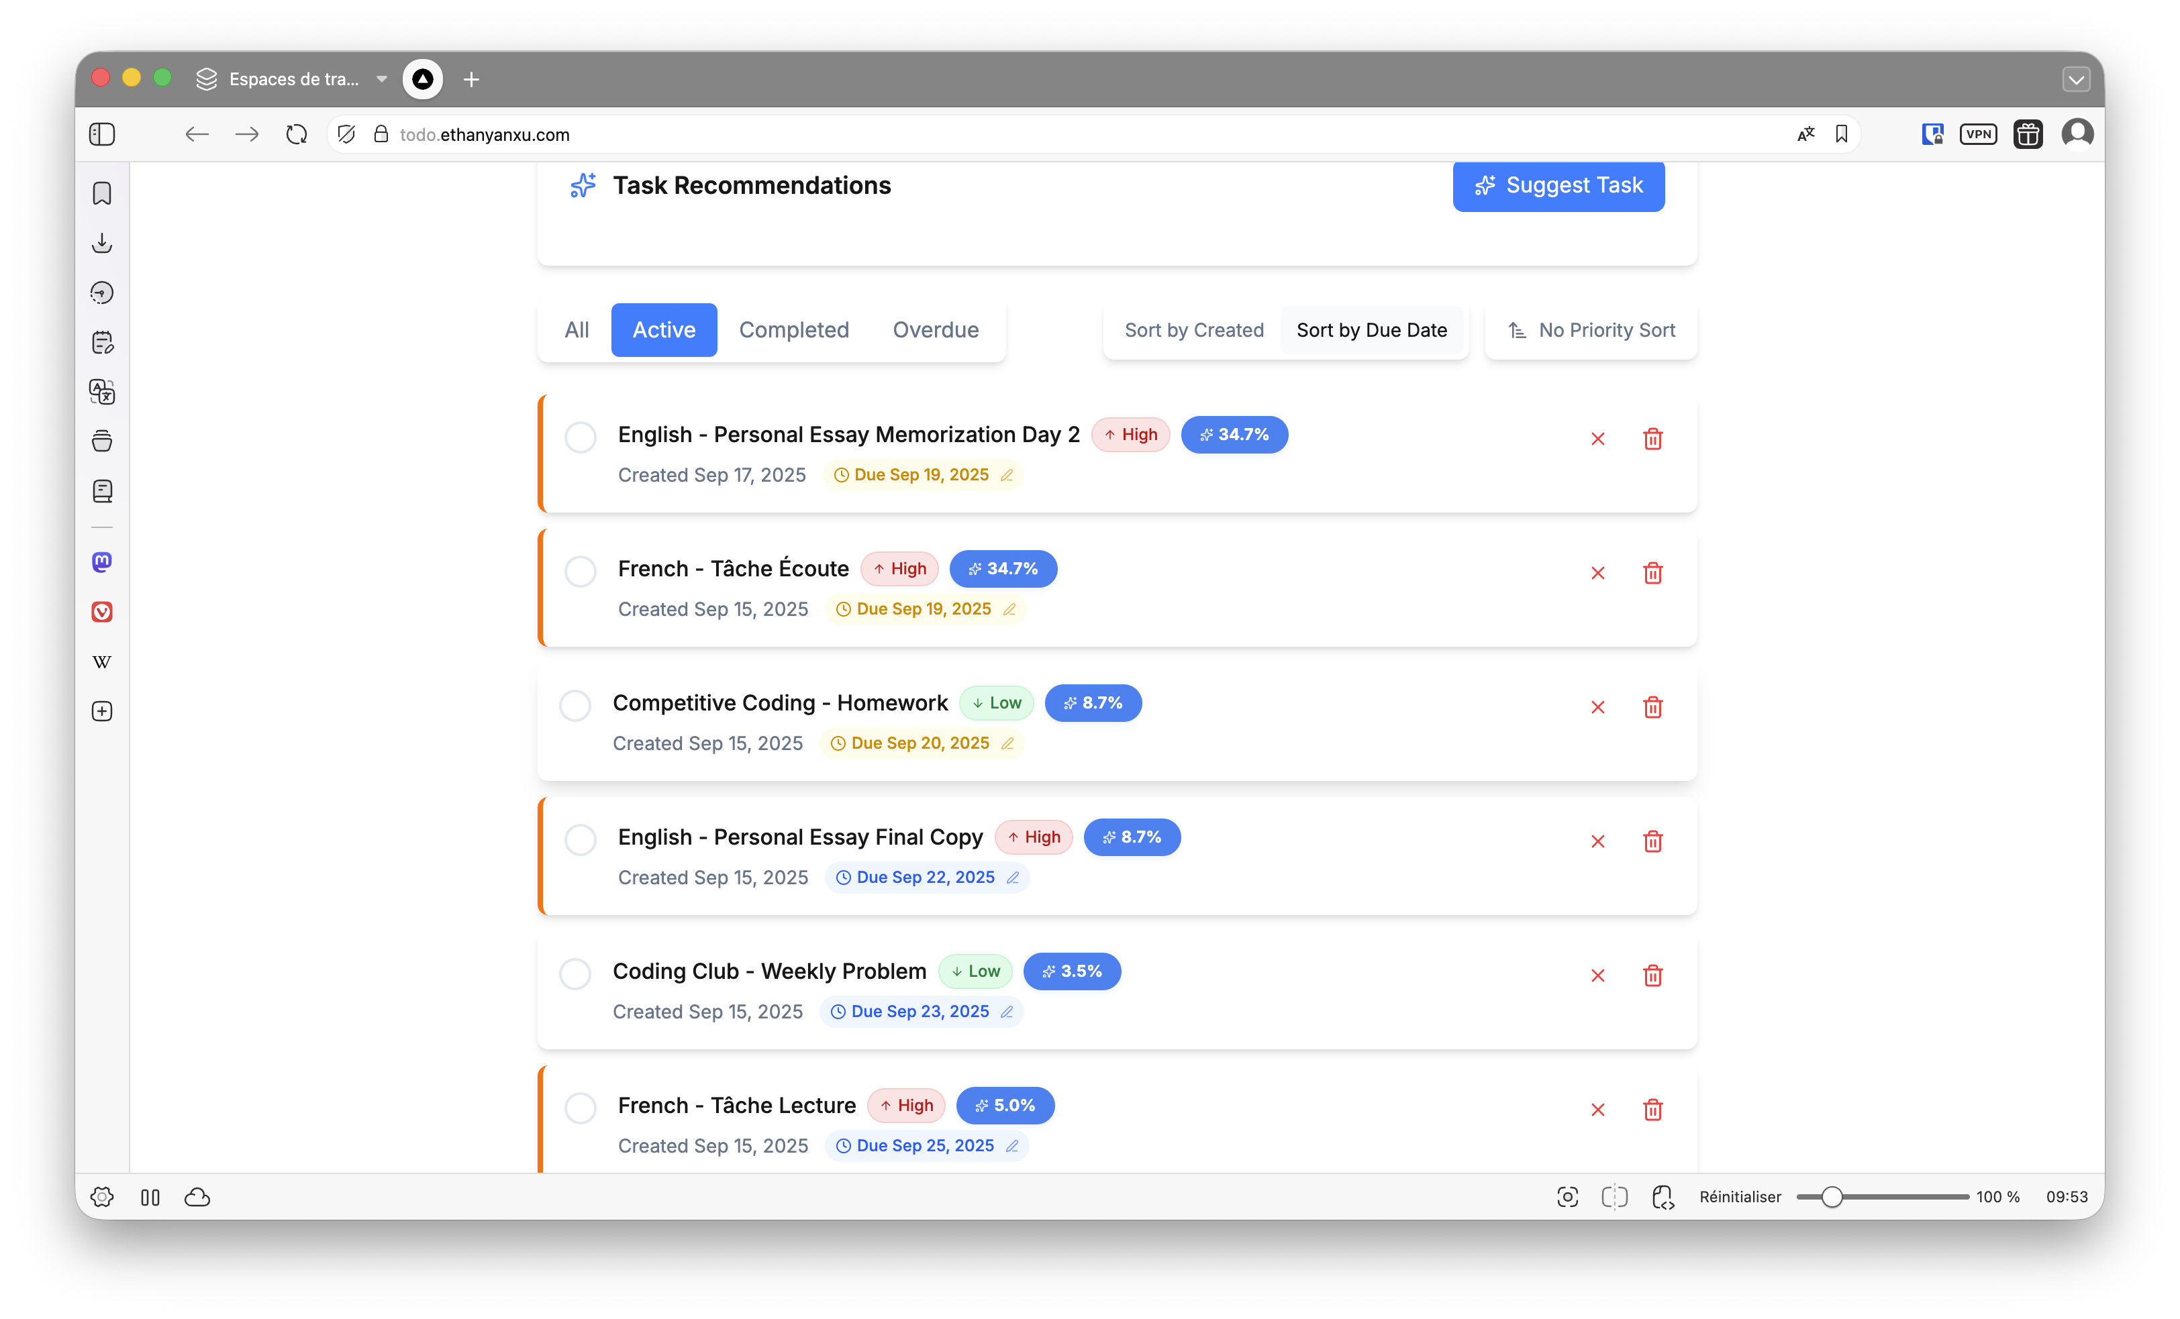Mark English Personal Essay Memorization Day 2 complete

[x=581, y=437]
